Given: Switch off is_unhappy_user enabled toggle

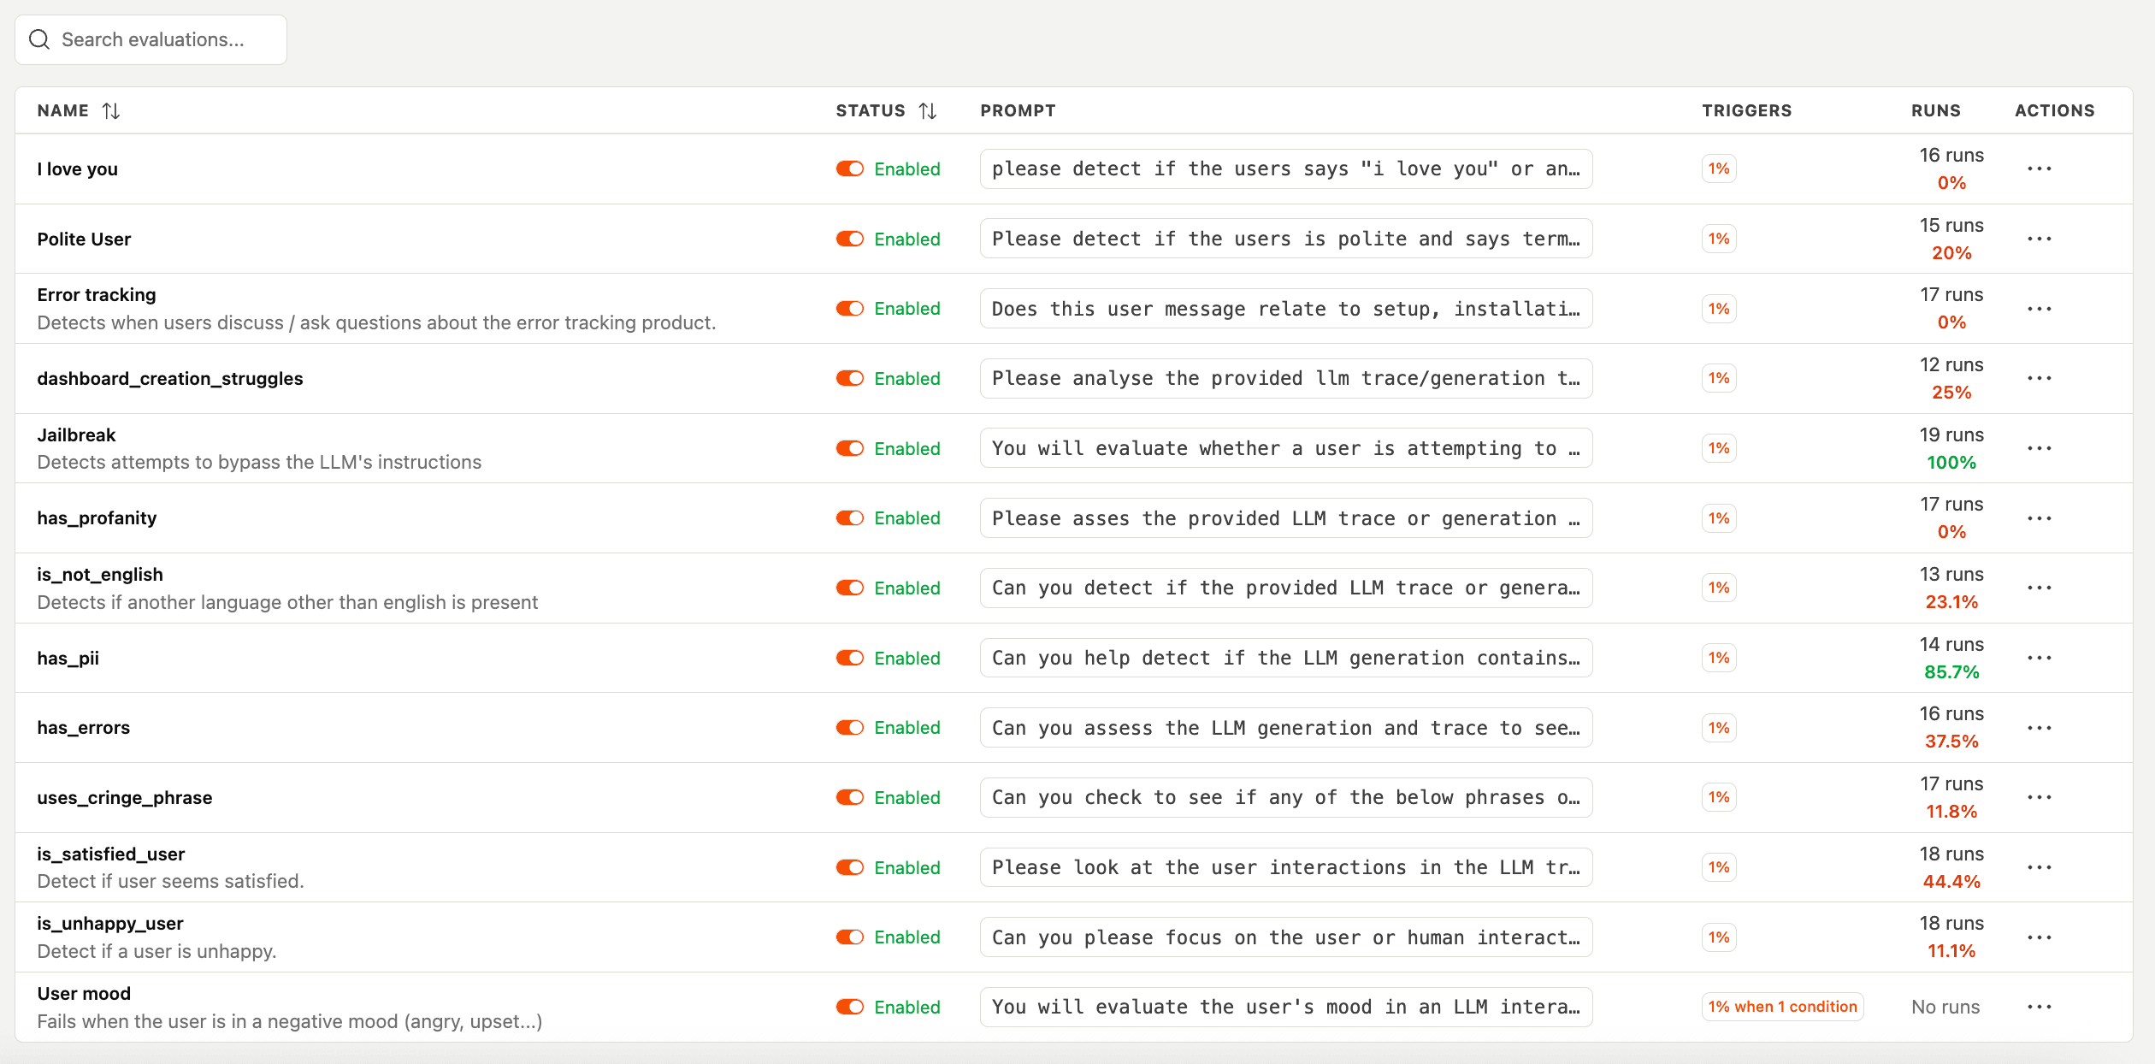Looking at the screenshot, I should point(850,937).
